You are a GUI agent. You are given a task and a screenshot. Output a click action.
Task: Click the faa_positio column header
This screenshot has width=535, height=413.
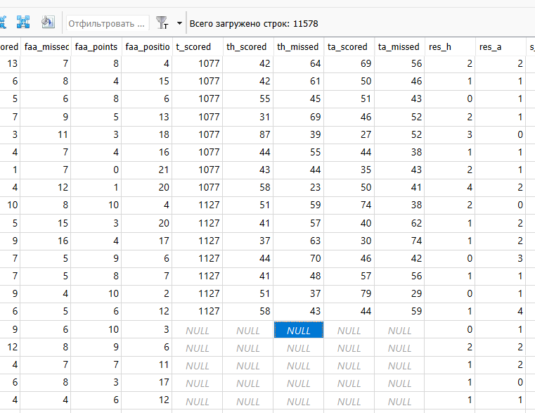(x=147, y=46)
